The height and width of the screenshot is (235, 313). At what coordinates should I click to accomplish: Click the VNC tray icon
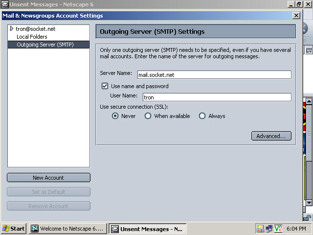pyautogui.click(x=278, y=229)
